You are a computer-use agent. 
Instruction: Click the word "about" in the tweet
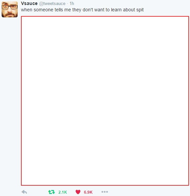pos(129,10)
